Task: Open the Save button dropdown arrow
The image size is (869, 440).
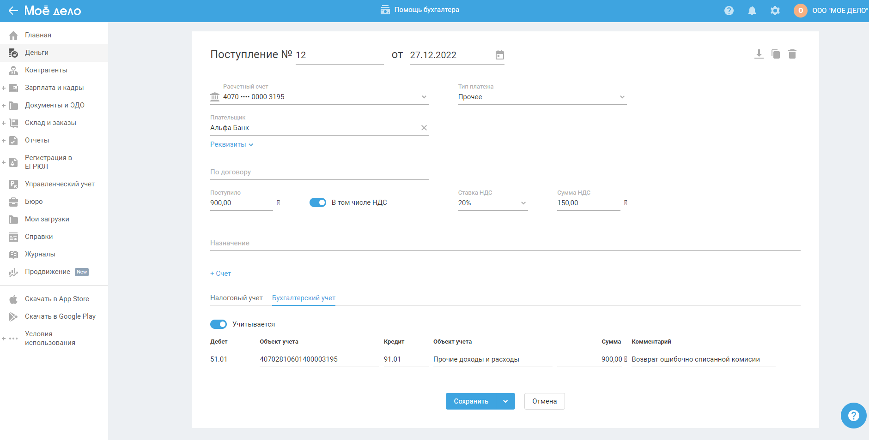Action: [x=505, y=401]
